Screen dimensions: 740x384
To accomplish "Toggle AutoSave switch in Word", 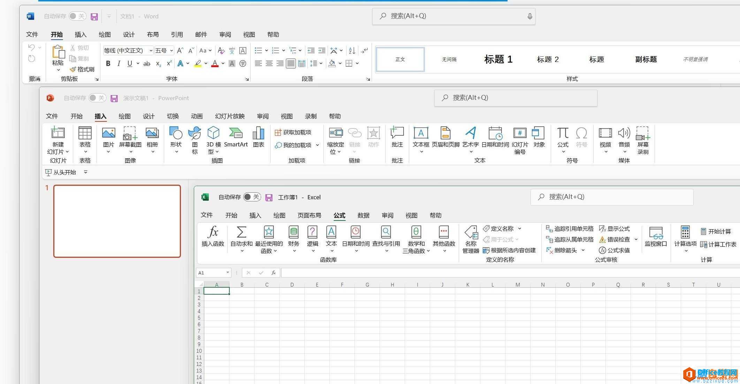I will click(x=77, y=16).
